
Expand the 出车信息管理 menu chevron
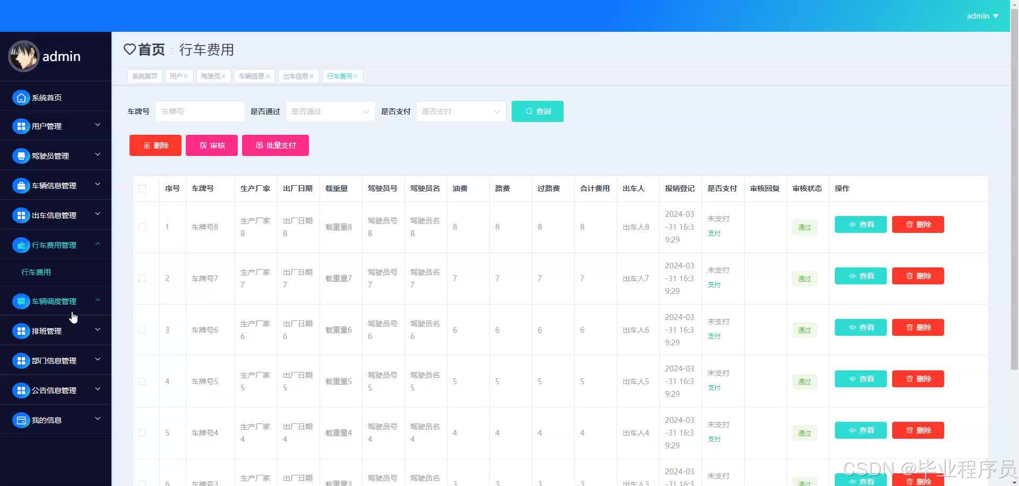pyautogui.click(x=98, y=214)
